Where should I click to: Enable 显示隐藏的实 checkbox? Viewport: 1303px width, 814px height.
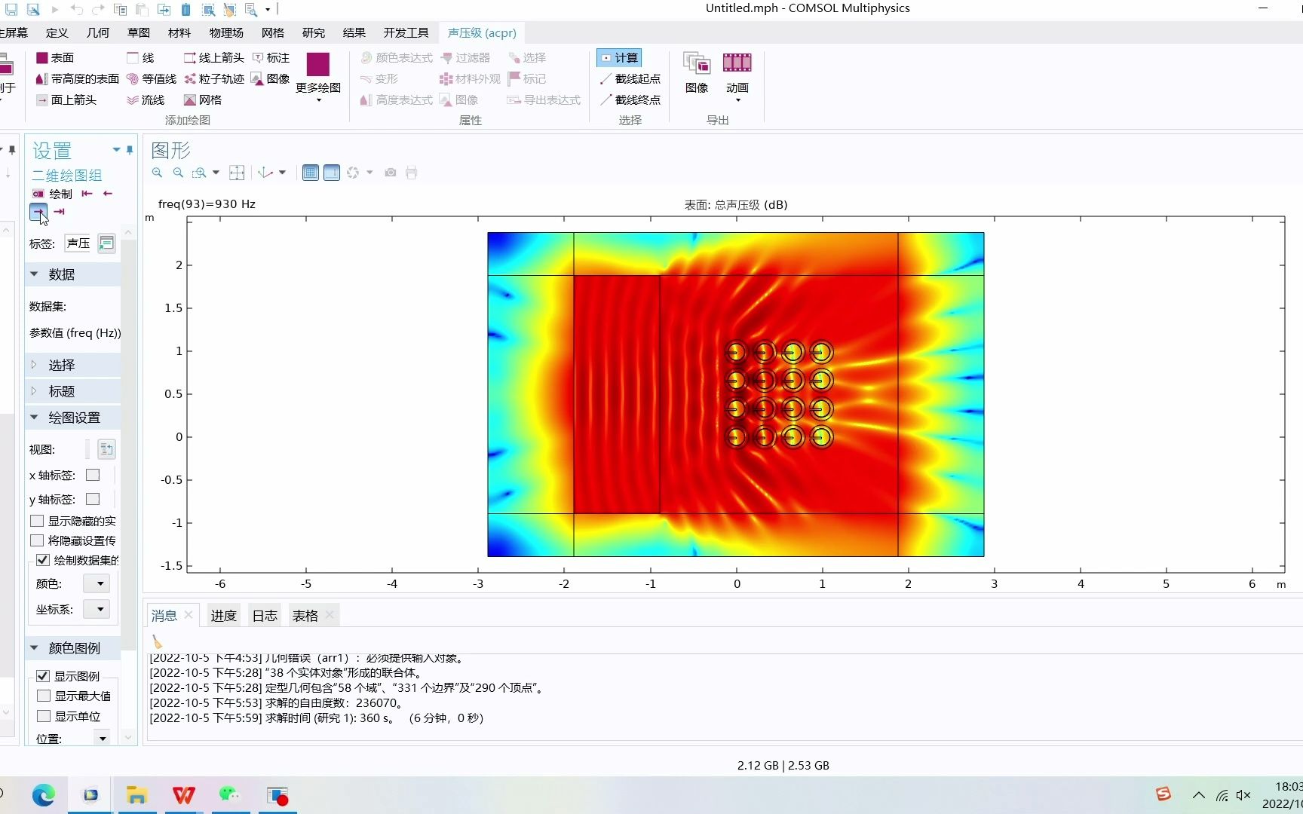[x=37, y=521]
